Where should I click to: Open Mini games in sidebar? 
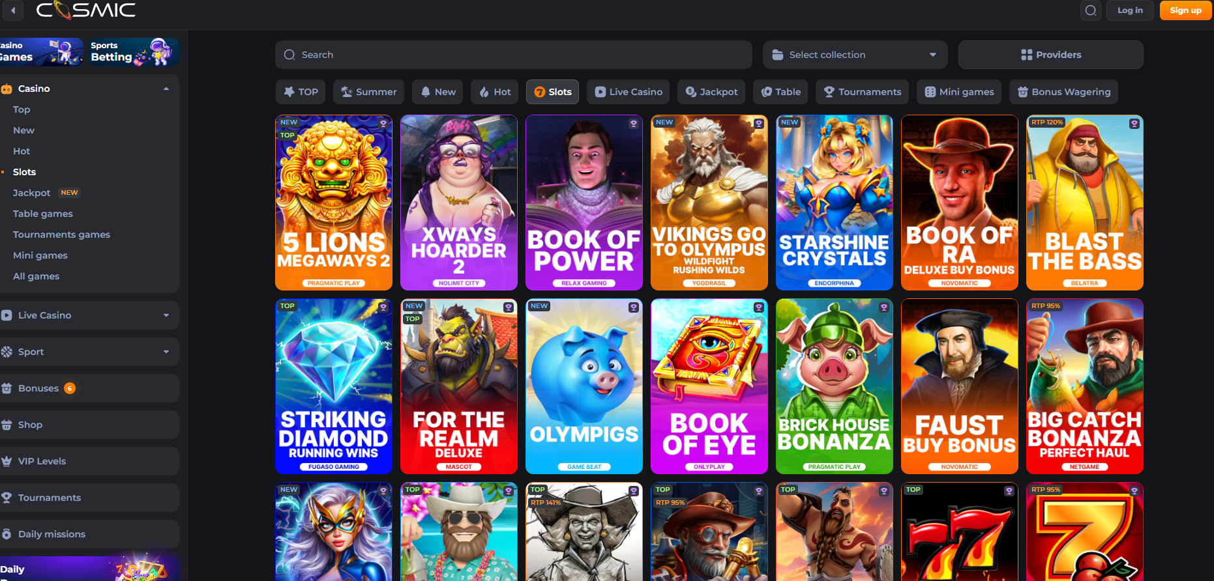(40, 255)
